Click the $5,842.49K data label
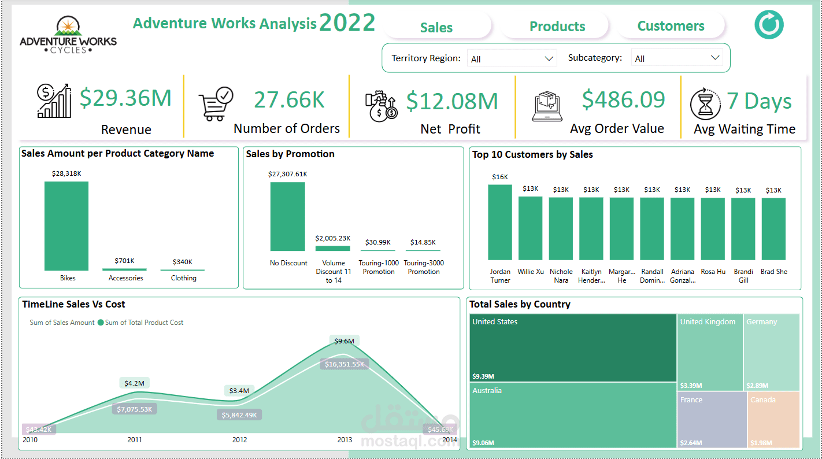Image resolution: width=822 pixels, height=459 pixels. tap(239, 415)
